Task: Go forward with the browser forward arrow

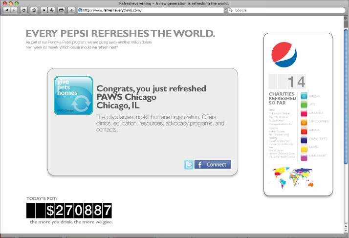Action: pos(14,10)
